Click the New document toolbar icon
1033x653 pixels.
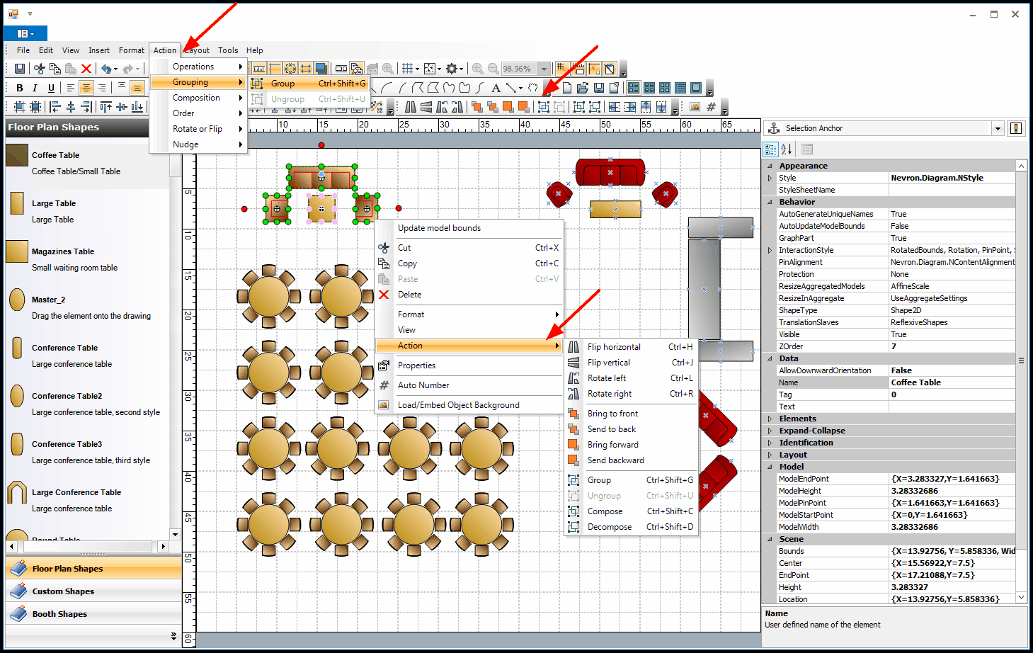[567, 88]
